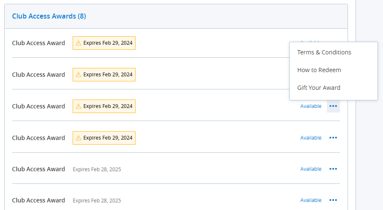
Task: Click the three dots on the sixth award row
Action: [x=333, y=200]
